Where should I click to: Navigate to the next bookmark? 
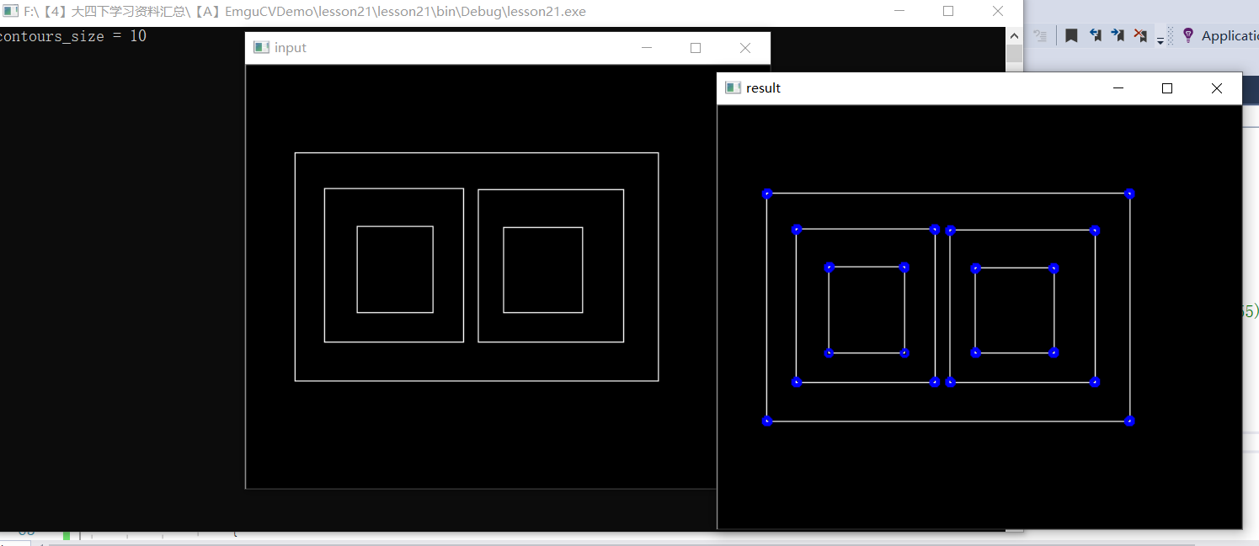[x=1119, y=35]
